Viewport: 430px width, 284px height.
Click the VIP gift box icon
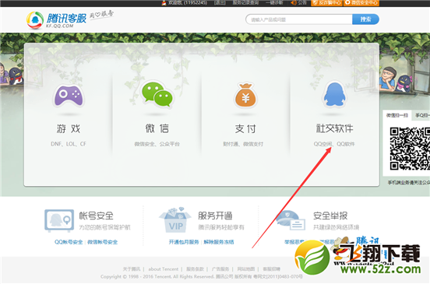[175, 220]
